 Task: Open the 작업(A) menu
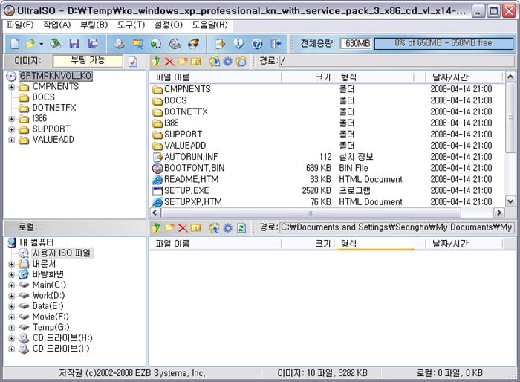point(57,25)
